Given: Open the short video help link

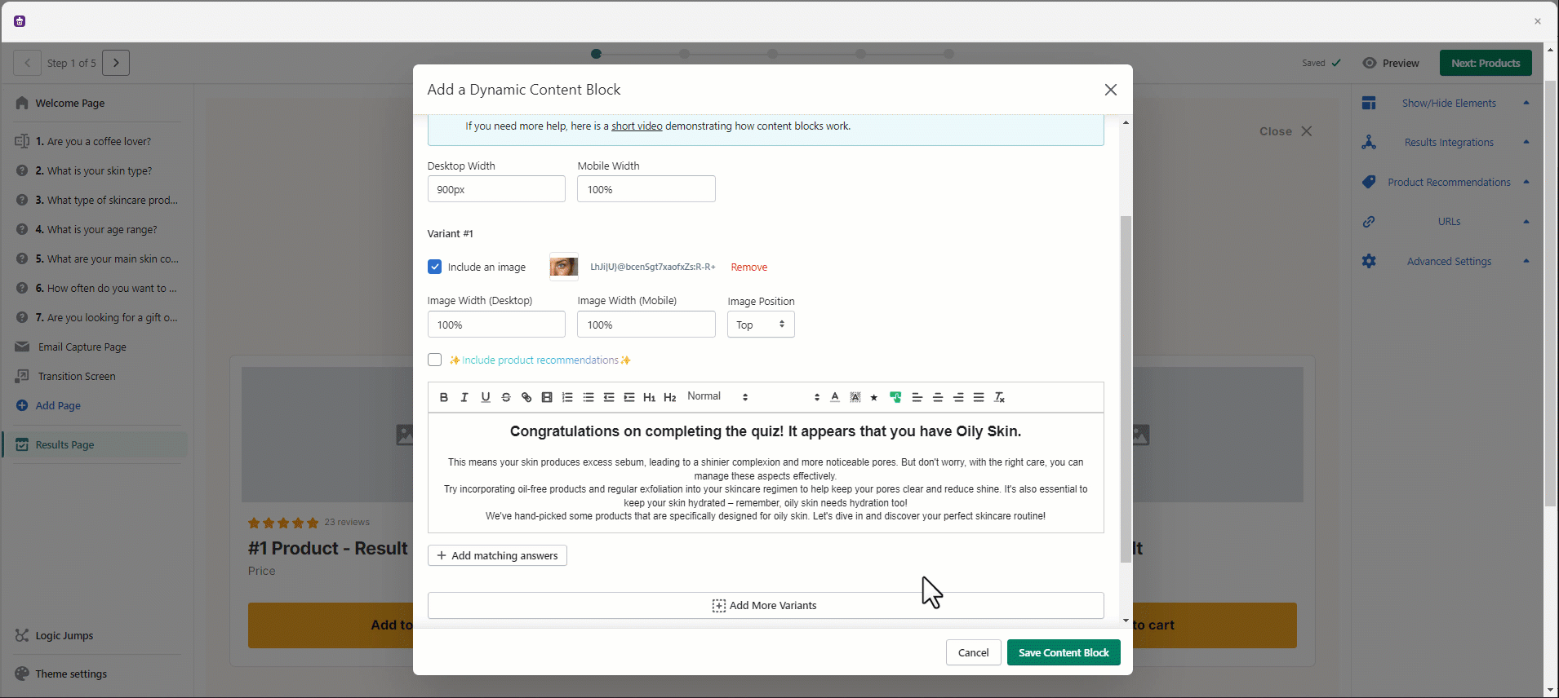Looking at the screenshot, I should point(637,126).
